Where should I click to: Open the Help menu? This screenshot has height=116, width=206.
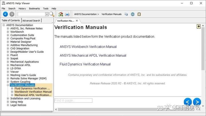click(x=54, y=9)
